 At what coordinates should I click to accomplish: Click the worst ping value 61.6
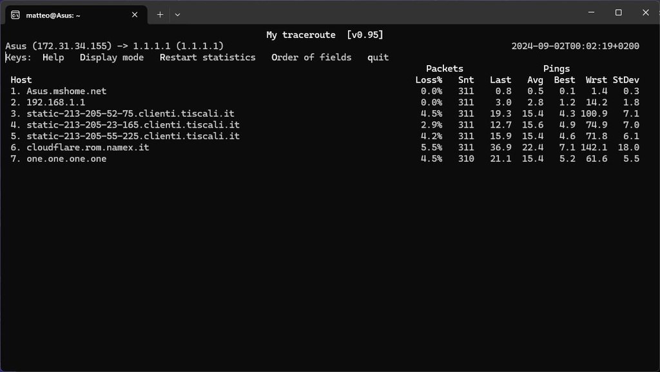[x=596, y=159]
